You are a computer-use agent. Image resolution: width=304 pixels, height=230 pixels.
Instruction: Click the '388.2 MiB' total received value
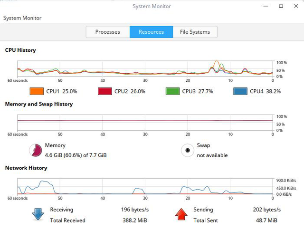(135, 220)
